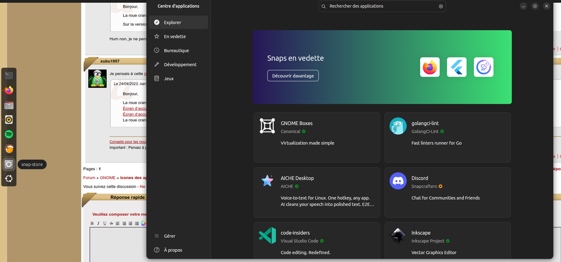561x262 pixels.
Task: Click the Visual Studio Code publisher label
Action: (x=300, y=241)
